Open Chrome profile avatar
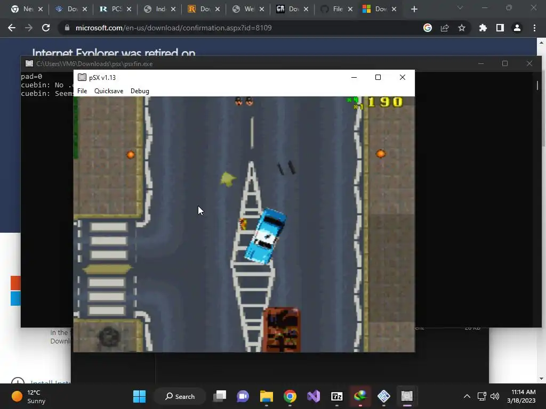The height and width of the screenshot is (409, 546). click(x=517, y=28)
